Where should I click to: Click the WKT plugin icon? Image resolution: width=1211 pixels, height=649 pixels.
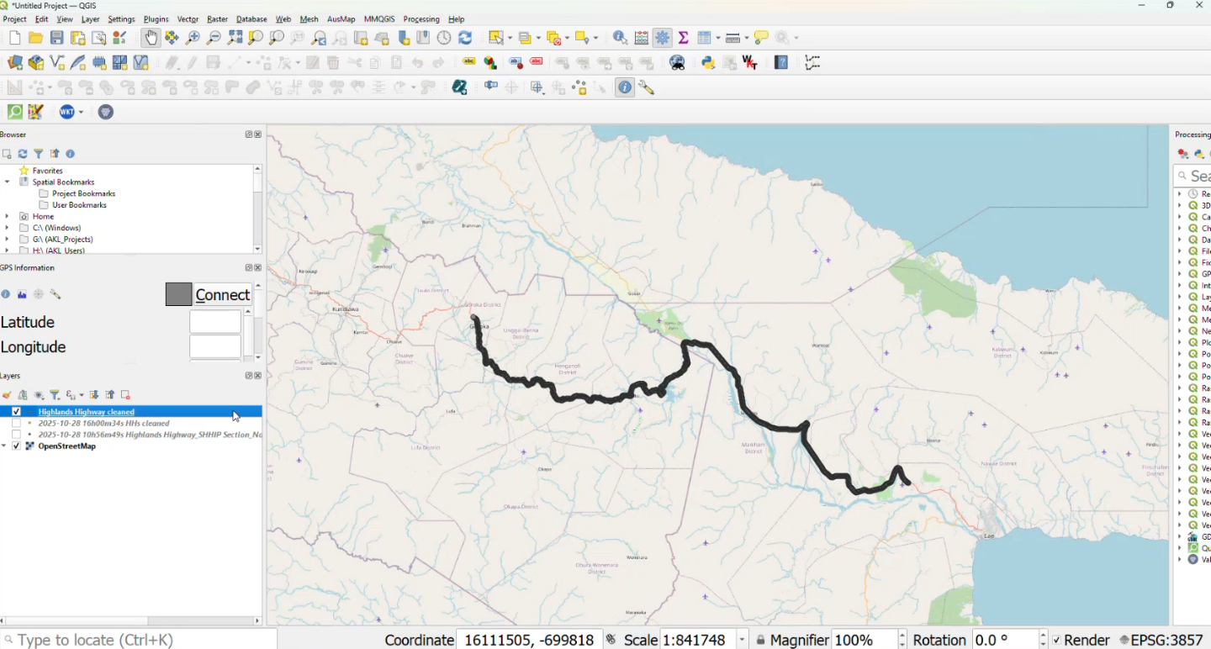(67, 112)
